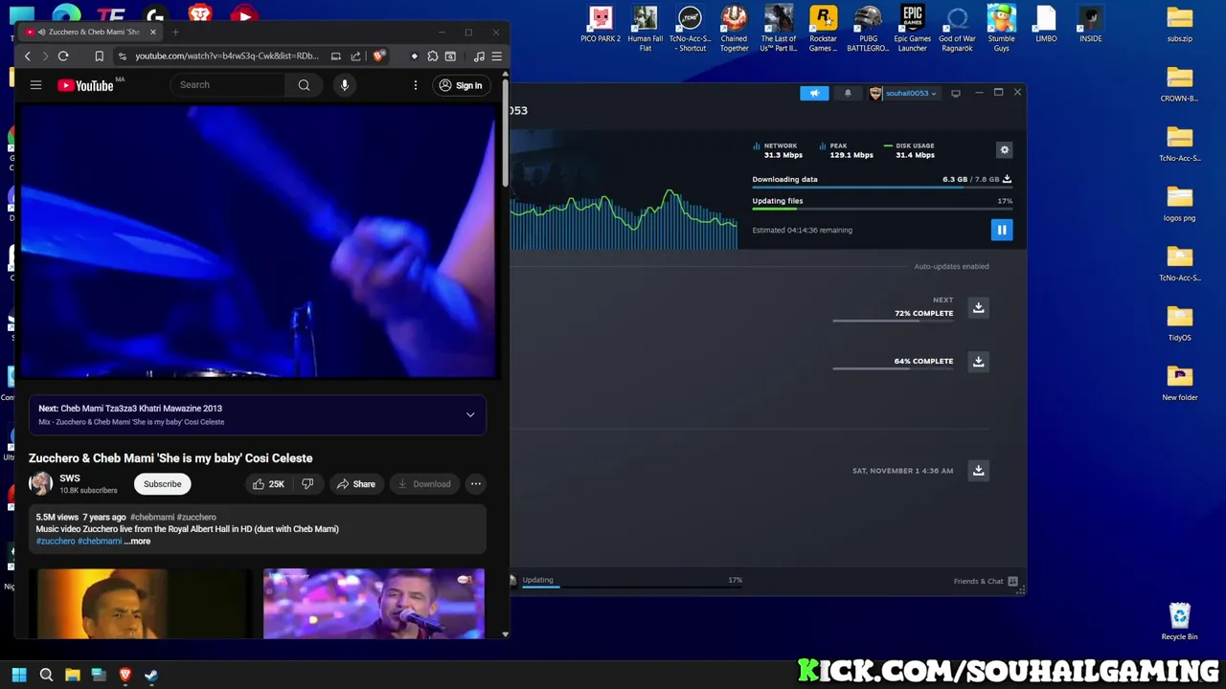The width and height of the screenshot is (1226, 689).
Task: Pause the current Steam download
Action: coord(1002,230)
